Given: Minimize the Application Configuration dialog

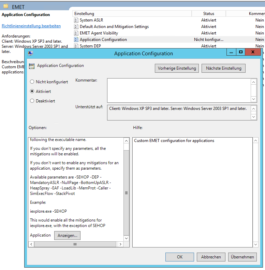Looking at the screenshot, I should tap(231, 52).
